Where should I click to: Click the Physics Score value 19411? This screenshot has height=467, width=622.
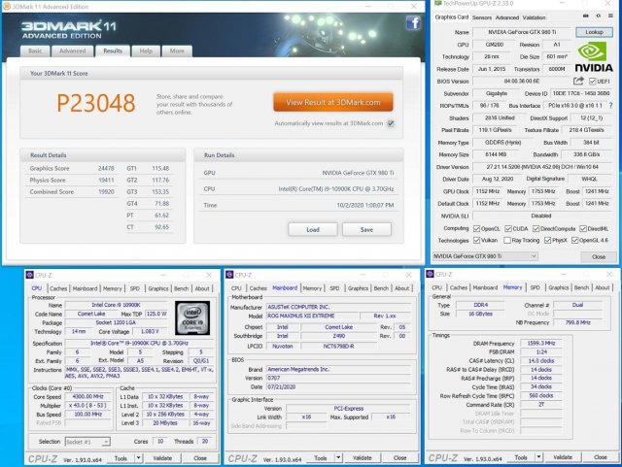pyautogui.click(x=106, y=180)
